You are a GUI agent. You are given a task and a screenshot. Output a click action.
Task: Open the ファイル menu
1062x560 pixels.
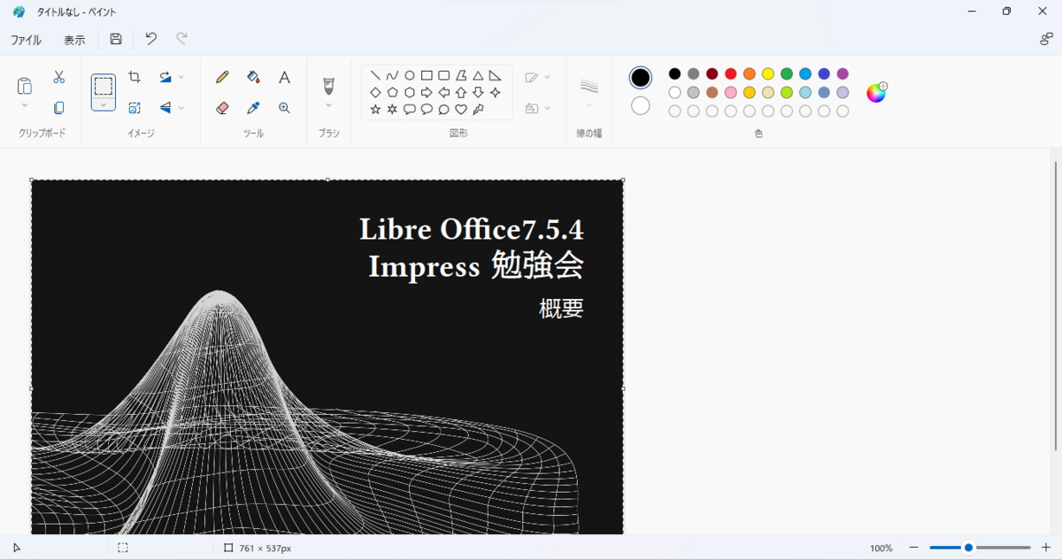pos(26,40)
